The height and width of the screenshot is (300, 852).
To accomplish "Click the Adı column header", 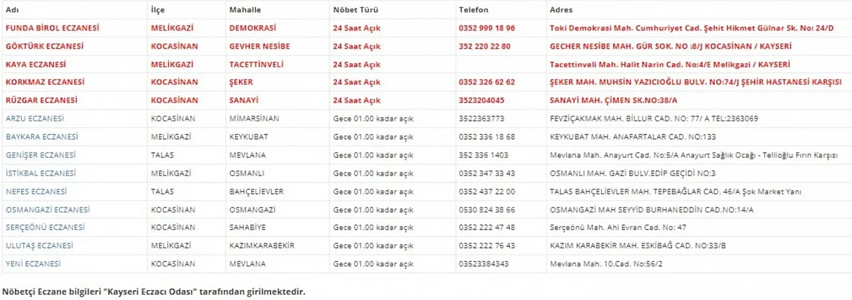I will pyautogui.click(x=11, y=10).
